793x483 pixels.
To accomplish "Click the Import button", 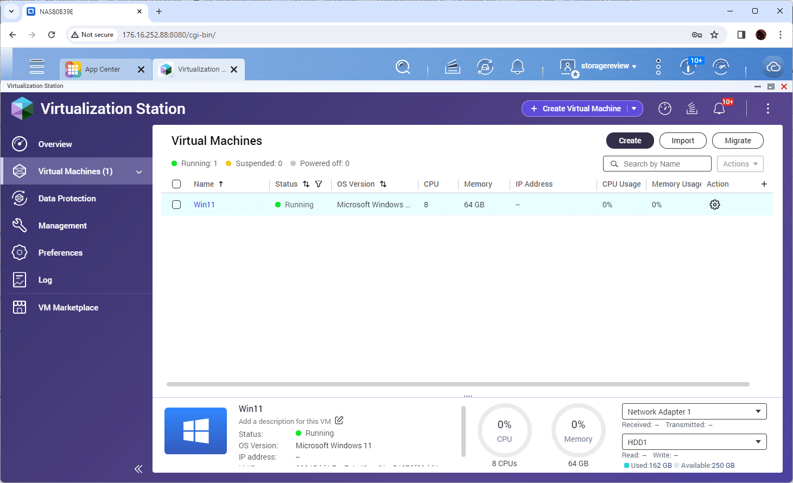I will 683,141.
